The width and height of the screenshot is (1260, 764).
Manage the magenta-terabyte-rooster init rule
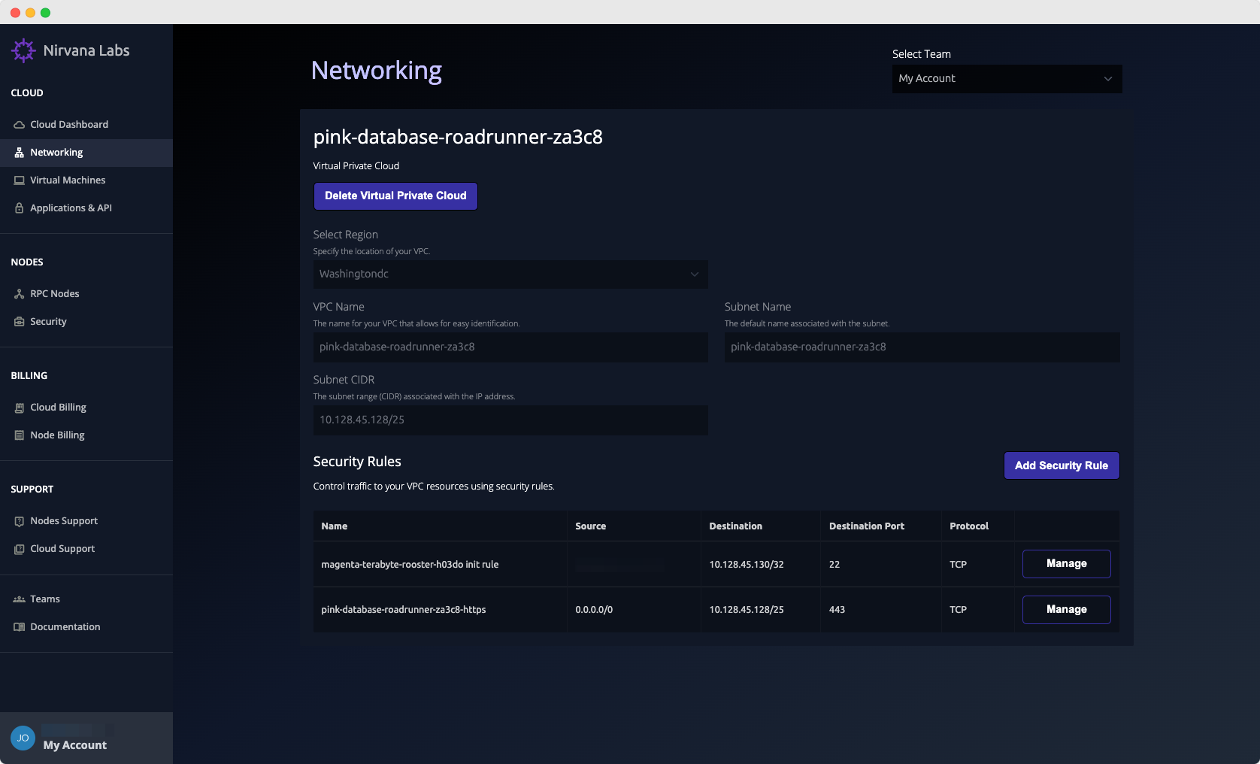point(1066,564)
